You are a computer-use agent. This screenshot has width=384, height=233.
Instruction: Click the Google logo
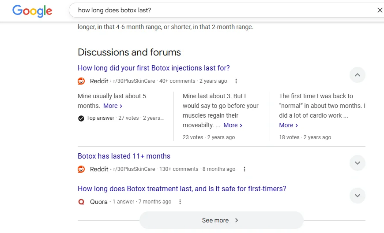32,11
